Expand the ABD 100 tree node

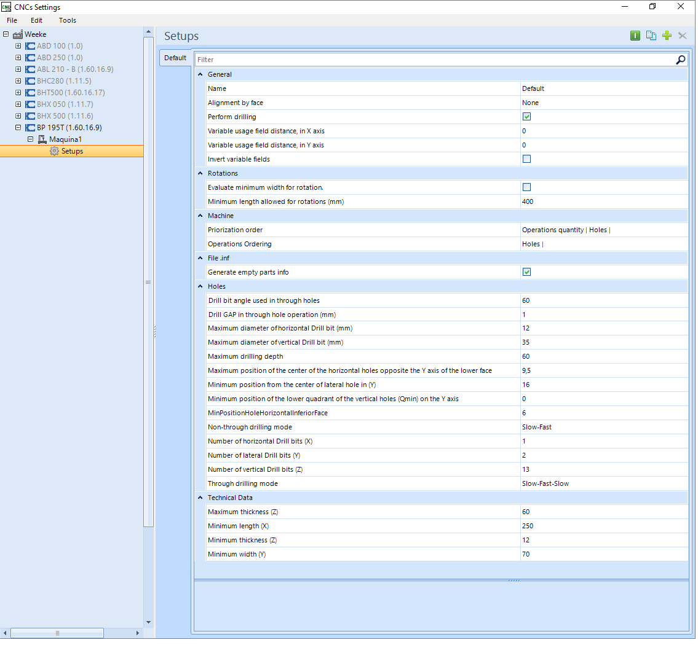(x=18, y=46)
